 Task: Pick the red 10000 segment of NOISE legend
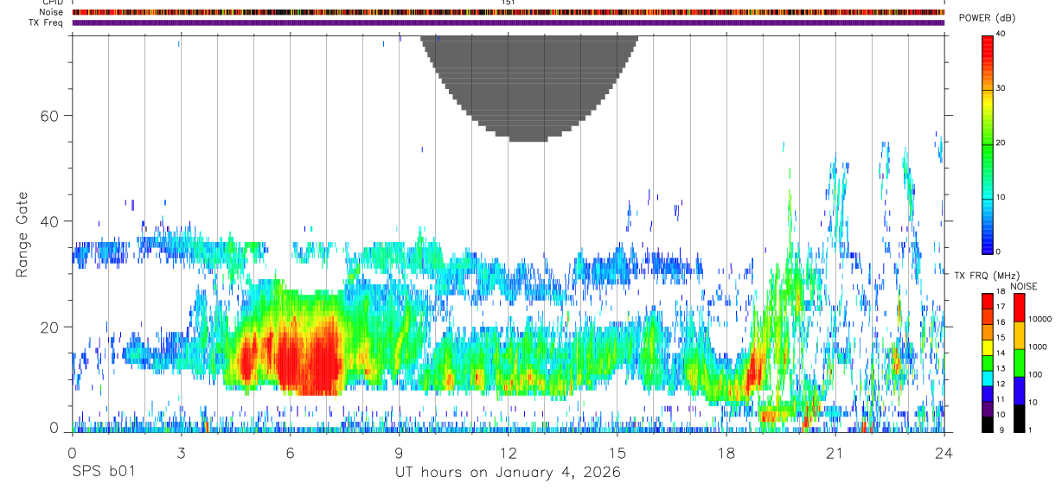click(1019, 308)
